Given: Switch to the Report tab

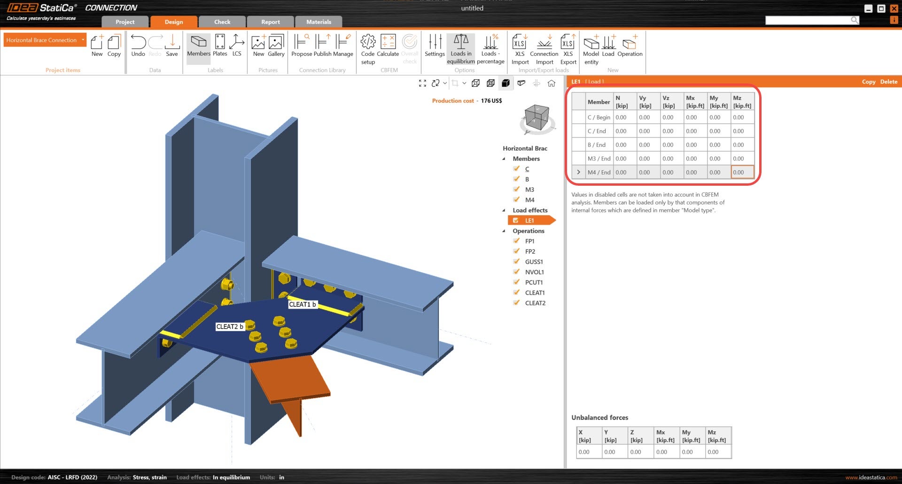Looking at the screenshot, I should coord(270,22).
